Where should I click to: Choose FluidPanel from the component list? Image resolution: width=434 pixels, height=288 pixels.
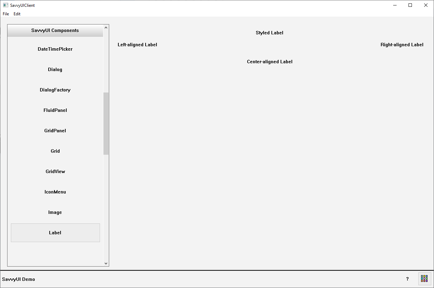(x=55, y=110)
